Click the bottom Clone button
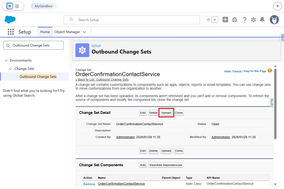The width and height of the screenshot is (284, 189). (179, 151)
